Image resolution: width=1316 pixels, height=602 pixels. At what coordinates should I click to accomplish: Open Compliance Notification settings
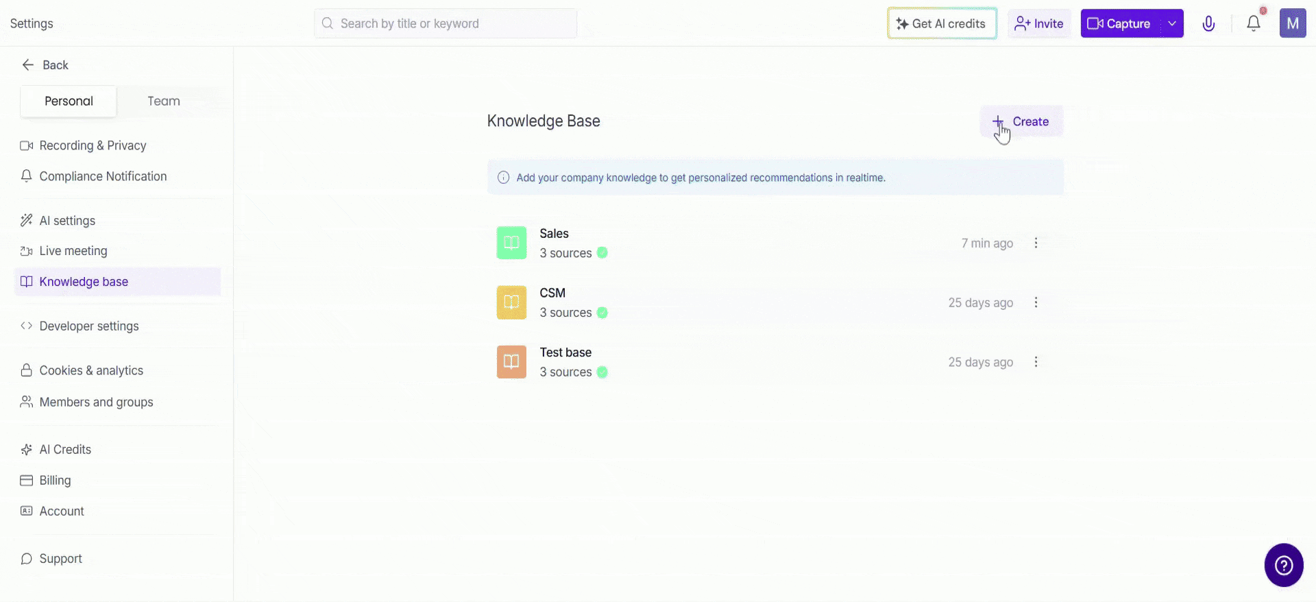(x=117, y=176)
